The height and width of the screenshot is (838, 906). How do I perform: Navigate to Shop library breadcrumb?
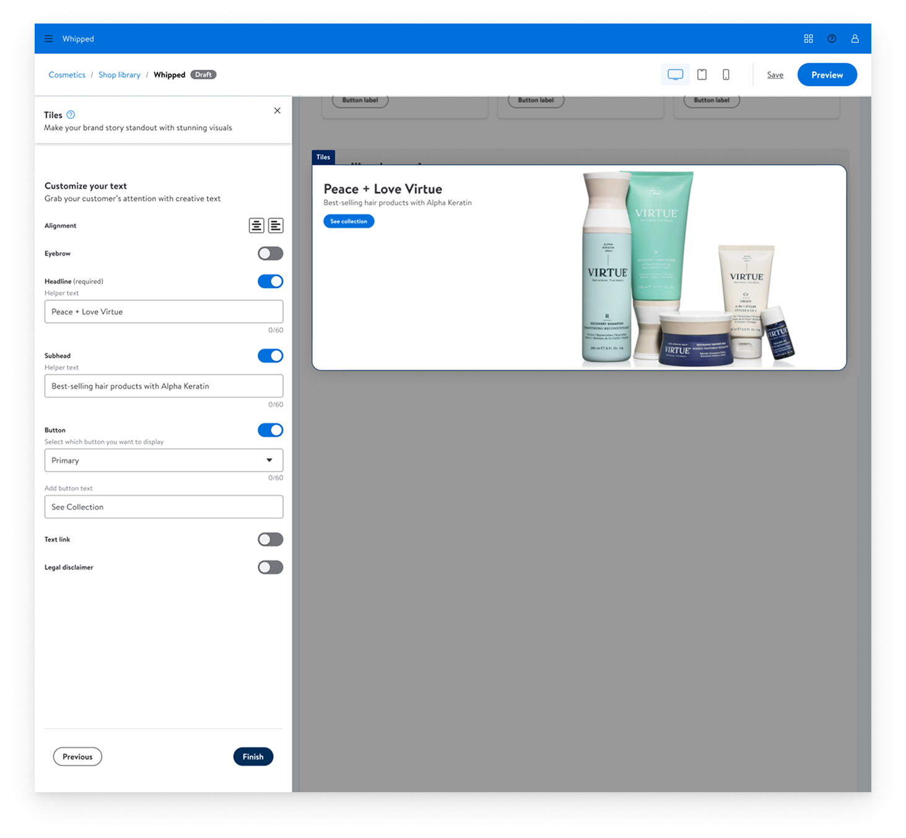coord(119,75)
